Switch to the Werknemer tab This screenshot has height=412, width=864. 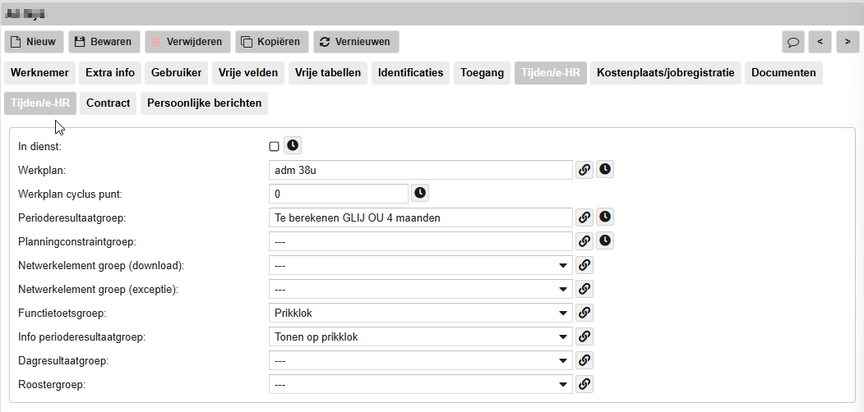click(40, 73)
